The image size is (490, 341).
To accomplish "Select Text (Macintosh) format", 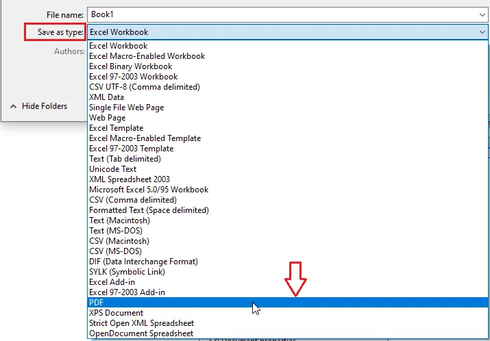I will point(288,220).
